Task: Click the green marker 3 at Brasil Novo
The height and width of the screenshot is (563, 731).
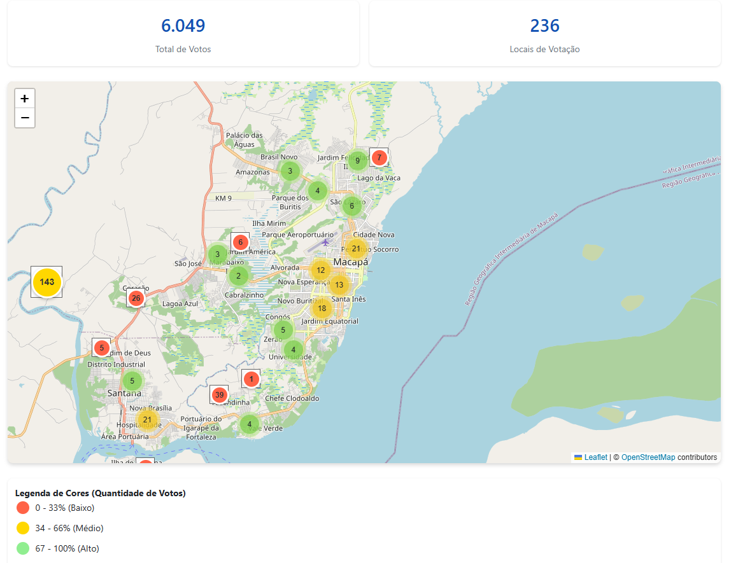Action: tap(290, 170)
